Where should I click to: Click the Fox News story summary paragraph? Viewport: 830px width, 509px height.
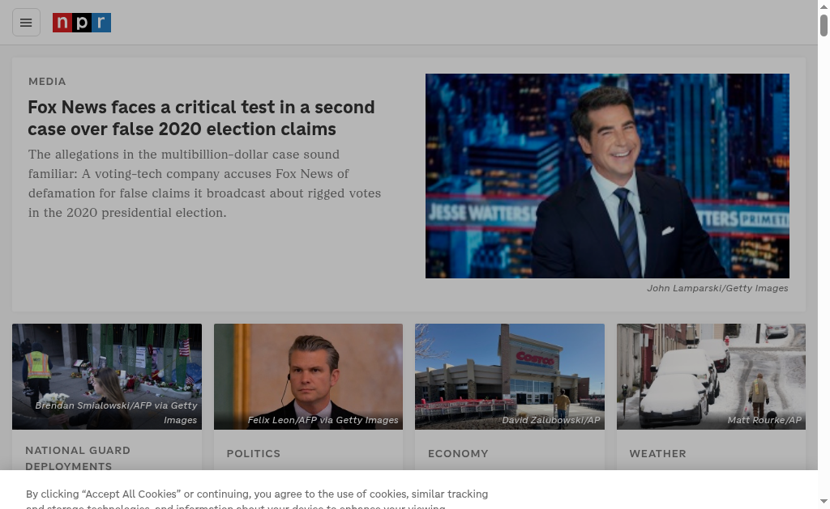[204, 184]
